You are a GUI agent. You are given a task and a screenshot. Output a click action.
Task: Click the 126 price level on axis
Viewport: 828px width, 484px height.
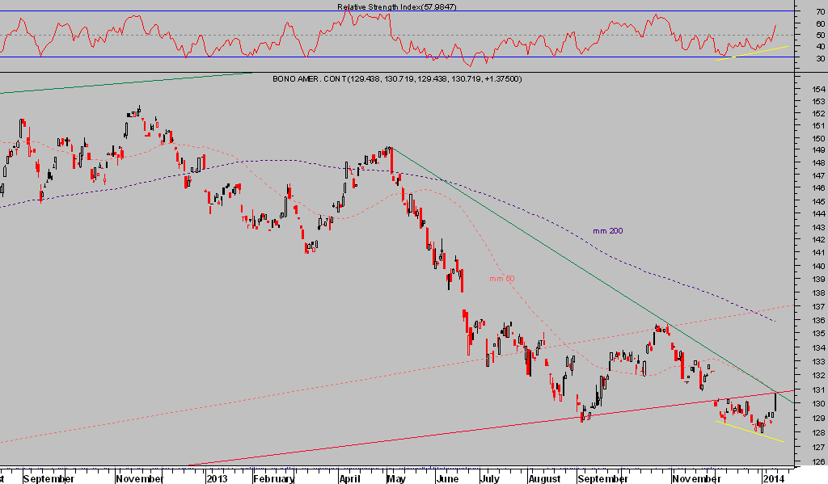pos(817,462)
